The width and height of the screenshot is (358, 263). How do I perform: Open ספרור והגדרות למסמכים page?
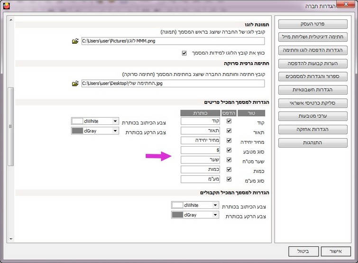[x=313, y=76]
